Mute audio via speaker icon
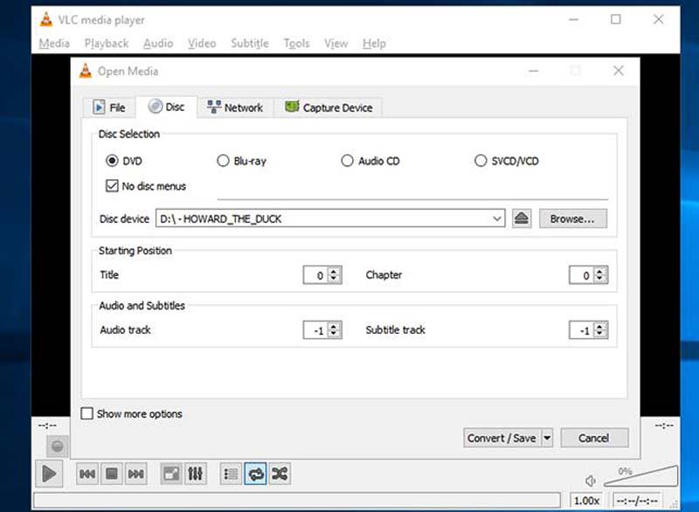The width and height of the screenshot is (699, 512). (x=591, y=481)
